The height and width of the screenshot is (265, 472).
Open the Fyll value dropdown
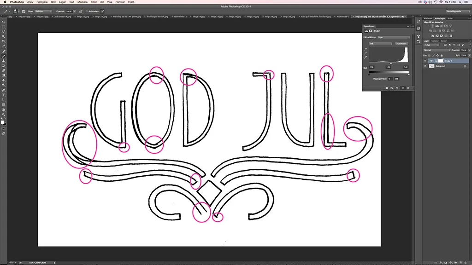pos(469,55)
